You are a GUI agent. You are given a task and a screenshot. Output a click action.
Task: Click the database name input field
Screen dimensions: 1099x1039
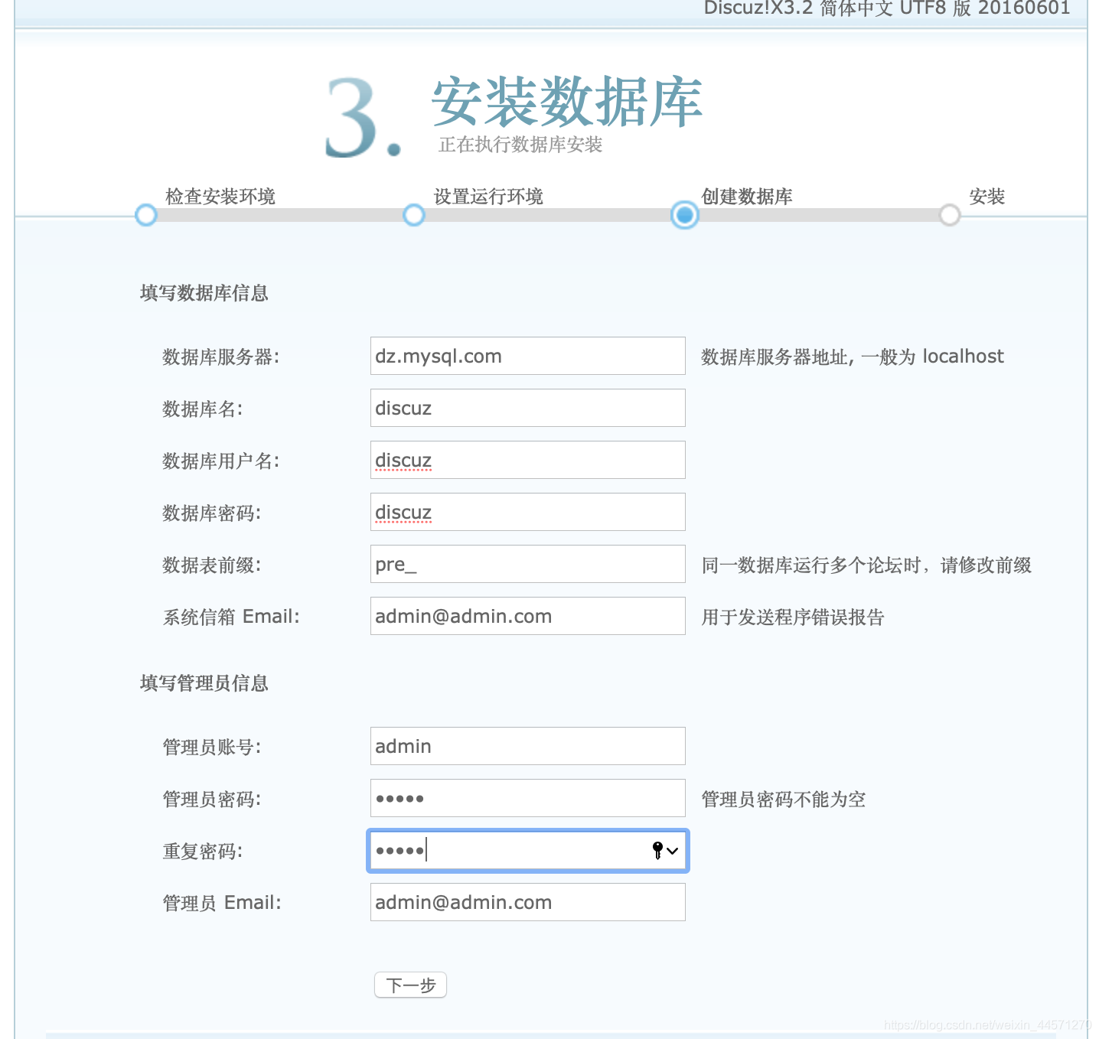click(x=528, y=408)
